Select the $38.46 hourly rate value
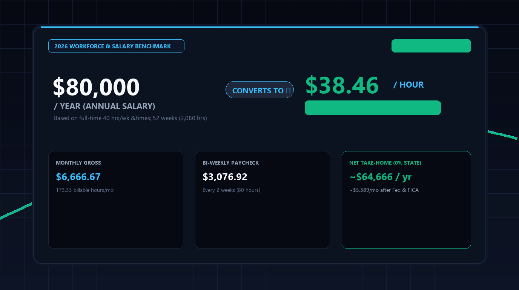 point(342,85)
